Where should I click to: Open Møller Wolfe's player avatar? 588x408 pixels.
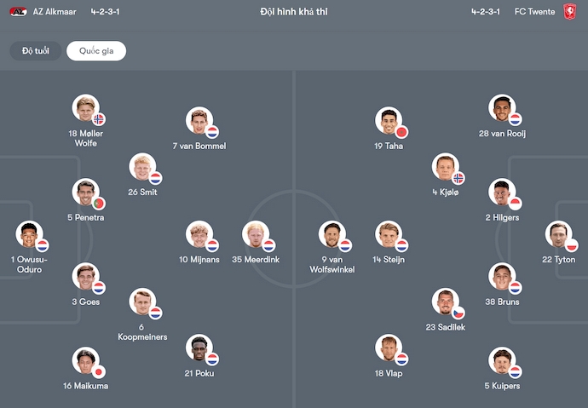tap(86, 108)
